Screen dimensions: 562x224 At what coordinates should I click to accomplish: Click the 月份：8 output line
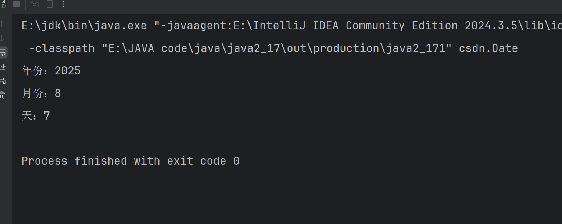coord(41,93)
